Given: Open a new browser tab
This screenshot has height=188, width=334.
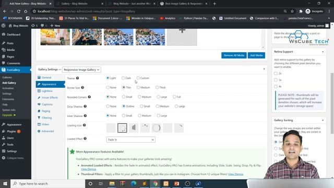Looking at the screenshot, I should click(214, 4).
